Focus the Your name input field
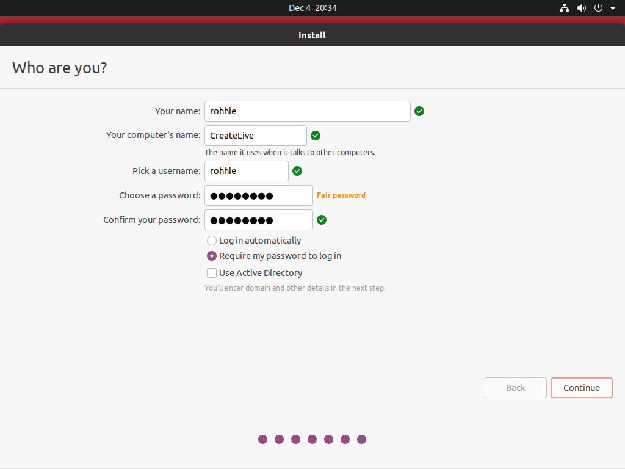The image size is (625, 469). (x=308, y=111)
